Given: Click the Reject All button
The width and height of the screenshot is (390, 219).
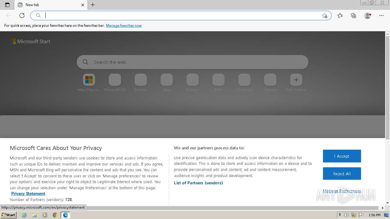Looking at the screenshot, I should (342, 174).
